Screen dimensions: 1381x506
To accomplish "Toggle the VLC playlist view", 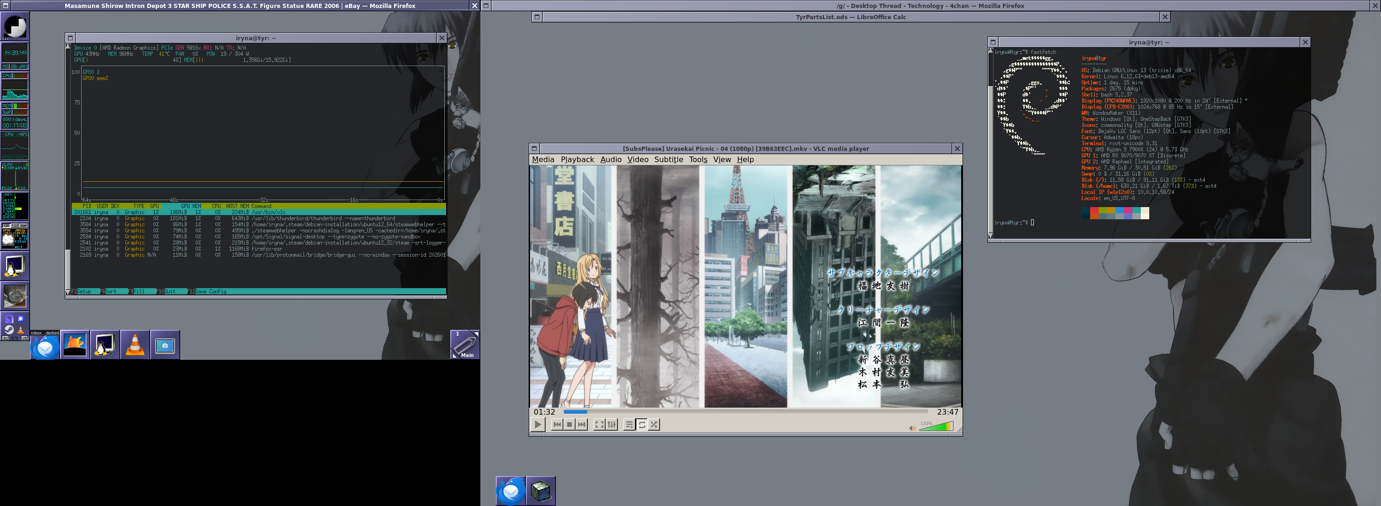I will (x=630, y=424).
